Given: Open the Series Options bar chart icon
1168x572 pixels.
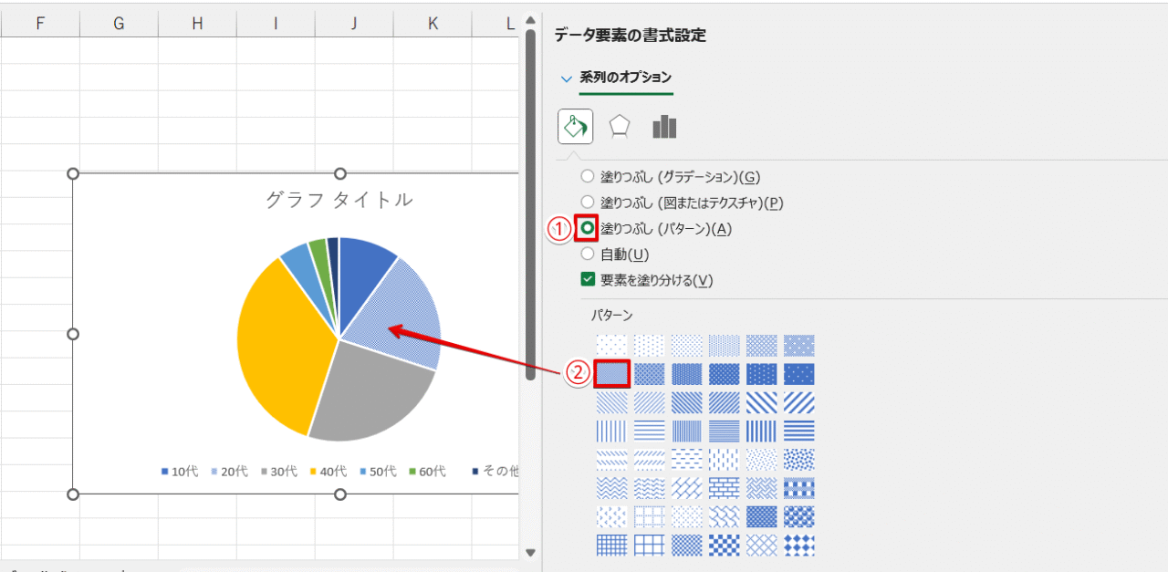Looking at the screenshot, I should click(664, 127).
